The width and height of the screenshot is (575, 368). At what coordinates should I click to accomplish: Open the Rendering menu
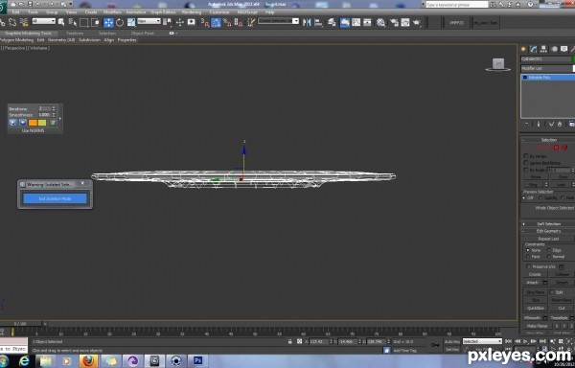click(x=192, y=12)
